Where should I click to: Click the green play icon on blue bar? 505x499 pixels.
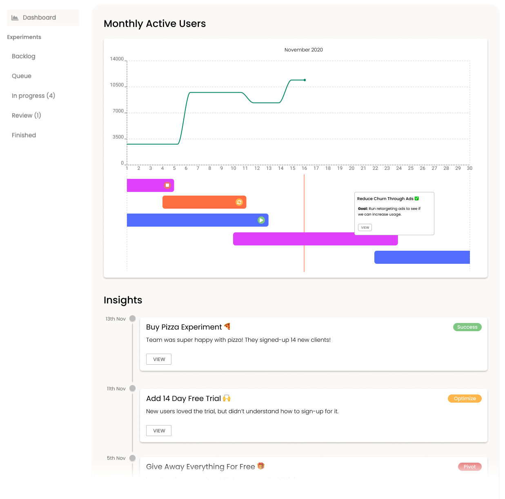pyautogui.click(x=261, y=220)
